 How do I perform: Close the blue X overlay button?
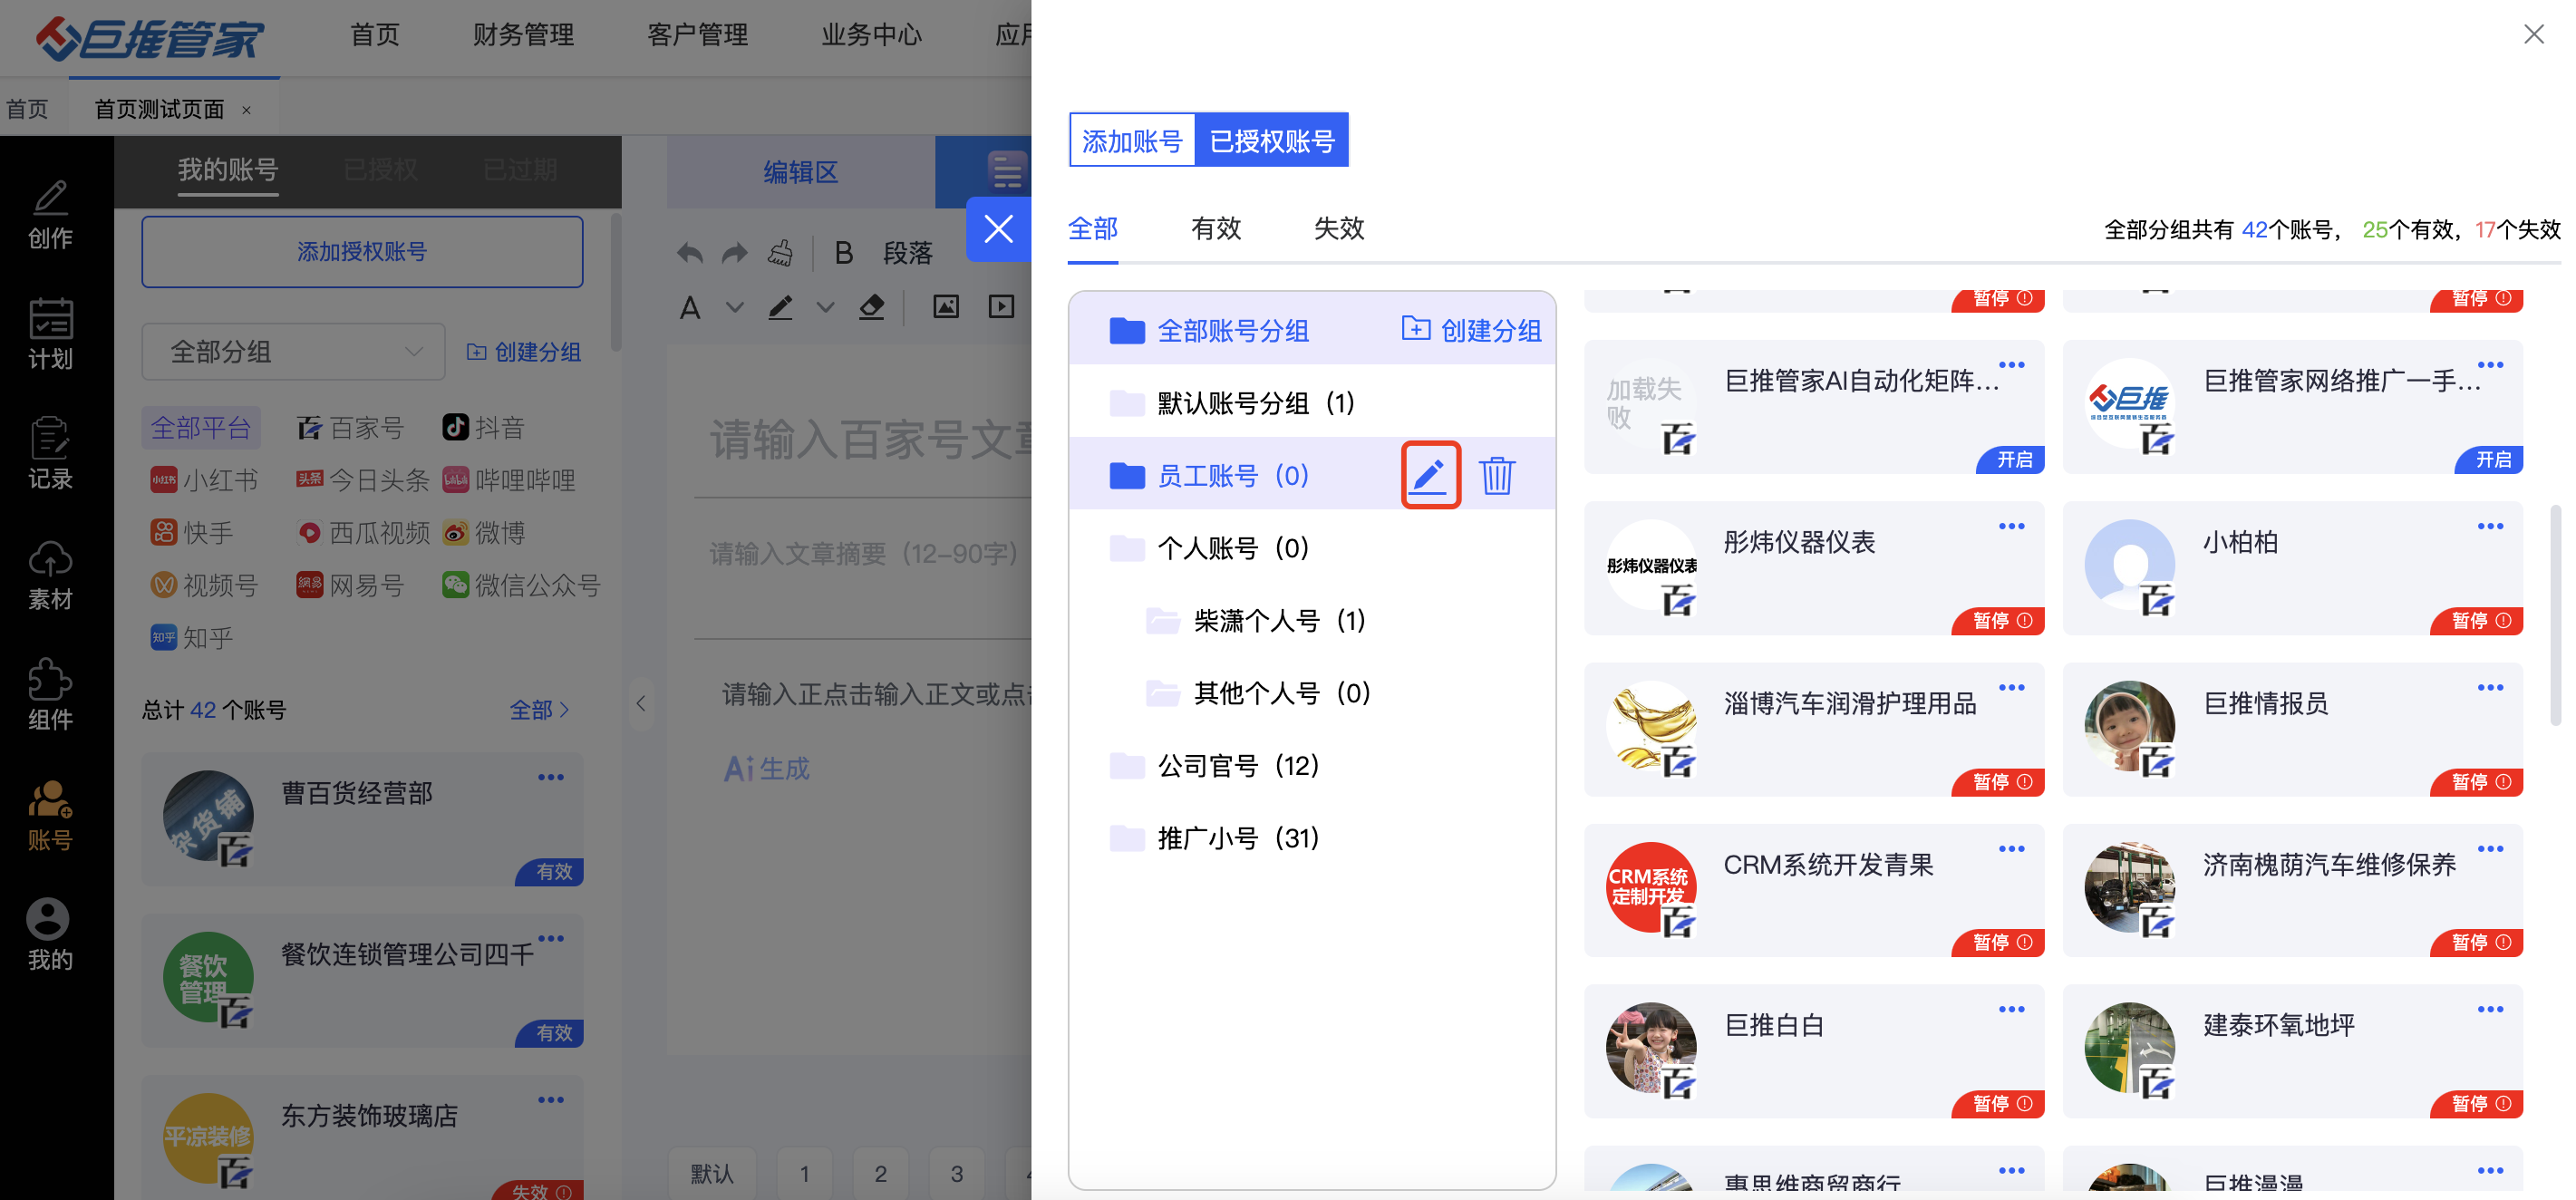(x=998, y=229)
